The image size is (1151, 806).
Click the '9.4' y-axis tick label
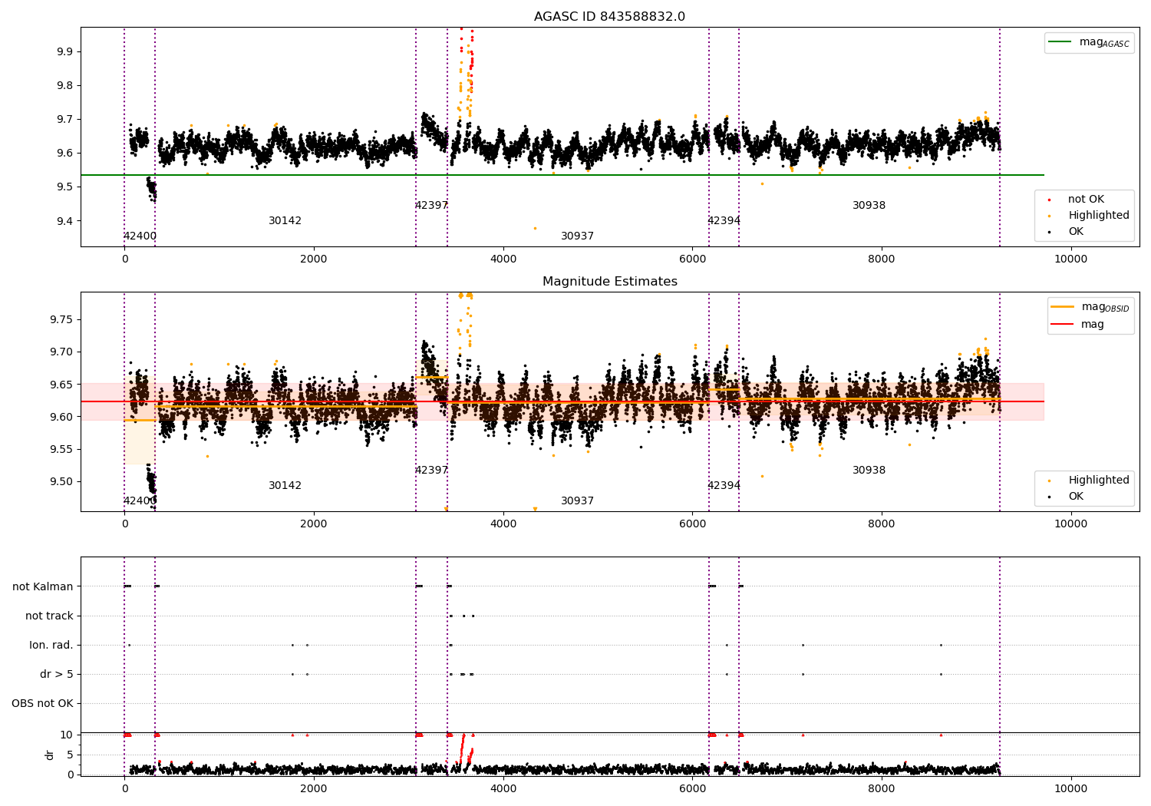coord(64,221)
